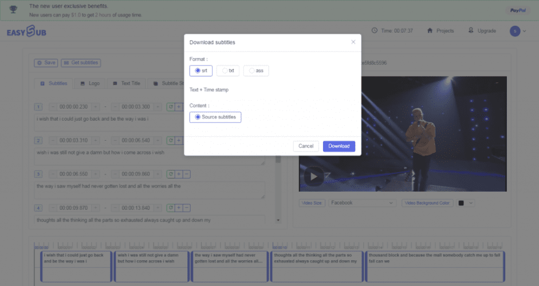Screen dimensions: 539x286
Task: Switch to the Logo tab
Action: [89, 84]
